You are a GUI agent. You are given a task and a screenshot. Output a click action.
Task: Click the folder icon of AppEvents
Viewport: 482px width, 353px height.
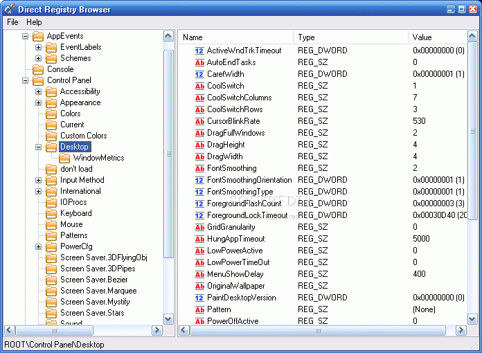point(38,36)
